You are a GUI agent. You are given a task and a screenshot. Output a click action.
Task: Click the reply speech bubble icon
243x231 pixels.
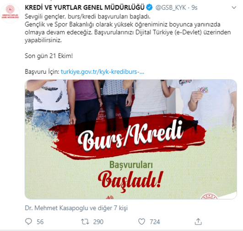pos(28,221)
